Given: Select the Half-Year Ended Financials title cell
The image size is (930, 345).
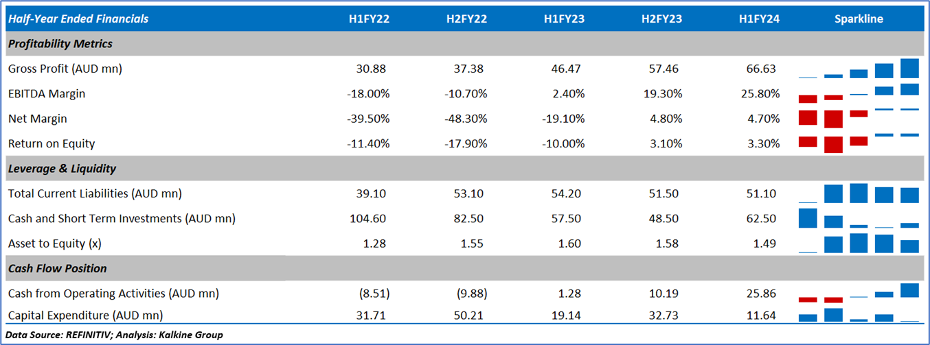Looking at the screenshot, I should [x=78, y=19].
